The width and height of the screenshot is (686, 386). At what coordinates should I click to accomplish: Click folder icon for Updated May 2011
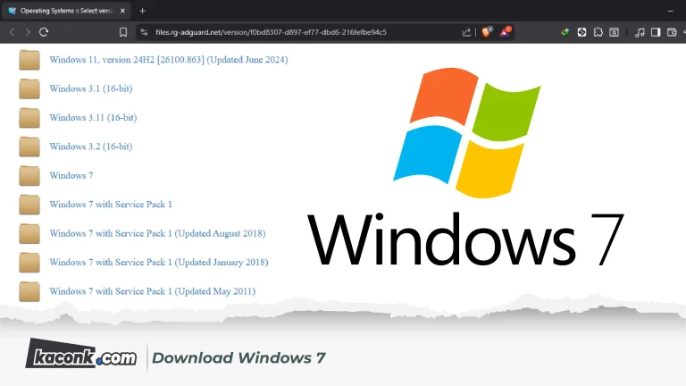[x=29, y=291]
